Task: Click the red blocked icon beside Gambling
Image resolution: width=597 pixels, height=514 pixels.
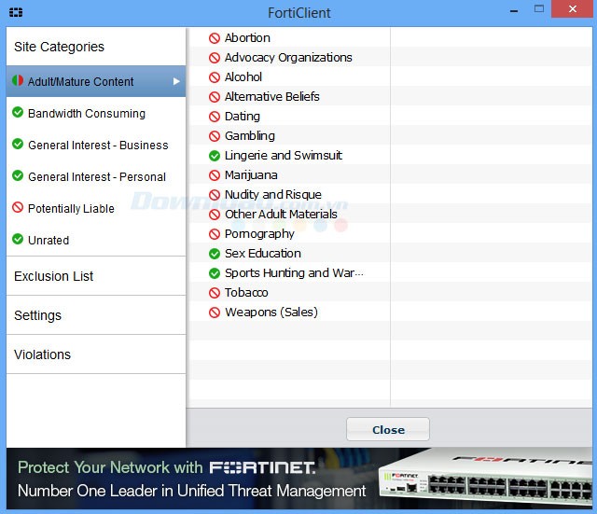Action: [x=215, y=136]
